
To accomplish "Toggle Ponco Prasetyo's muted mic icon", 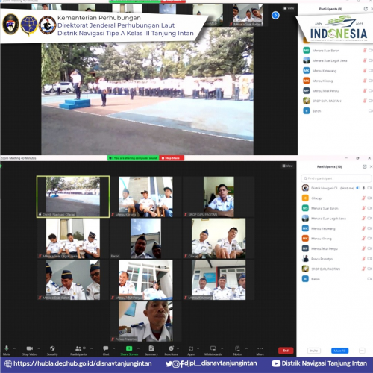I will point(363,259).
